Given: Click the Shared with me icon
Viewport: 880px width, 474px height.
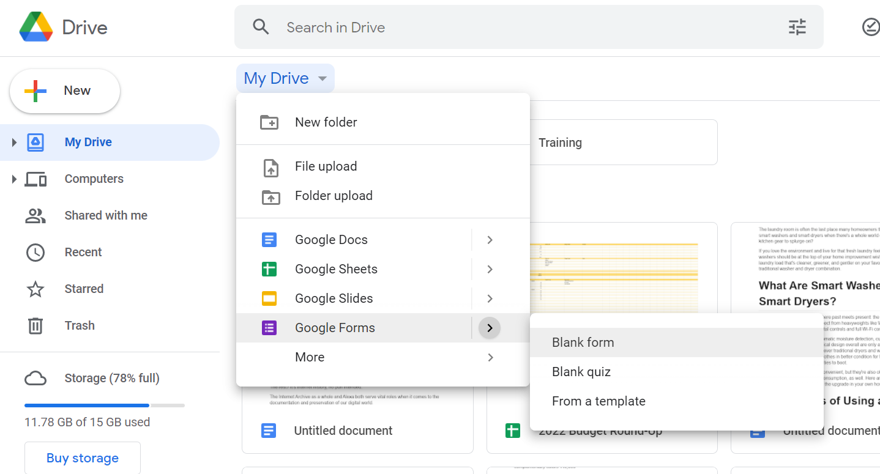Looking at the screenshot, I should [35, 215].
